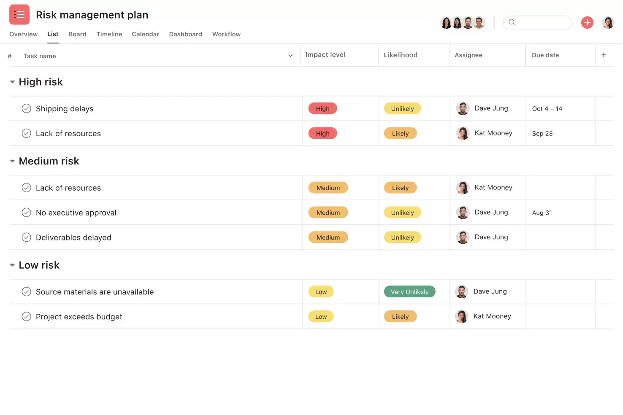Mark Source materials are unavailable complete
This screenshot has height=415, width=623.
tap(26, 291)
